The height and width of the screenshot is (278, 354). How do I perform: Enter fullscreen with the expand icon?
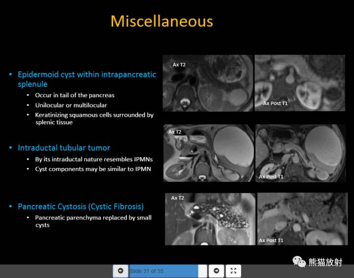[233, 271]
